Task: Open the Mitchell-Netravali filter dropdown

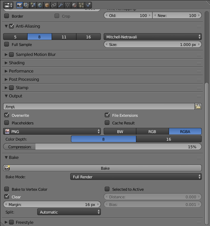Action: click(153, 37)
